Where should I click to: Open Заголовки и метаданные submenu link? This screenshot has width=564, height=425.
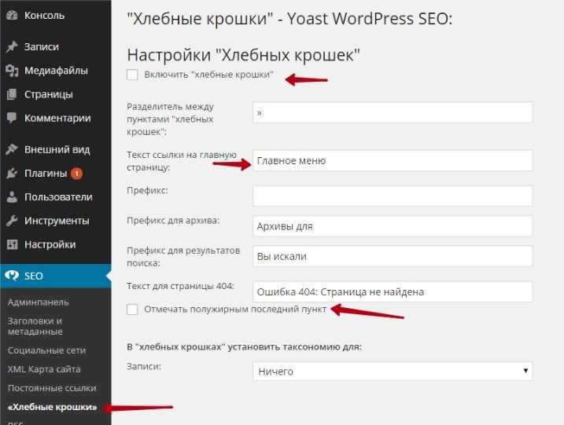(x=35, y=326)
